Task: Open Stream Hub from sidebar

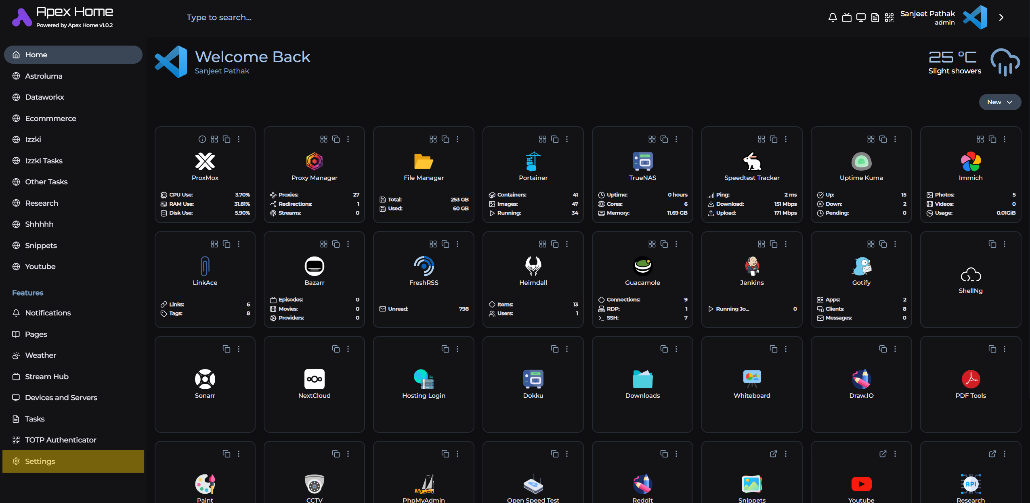Action: point(46,376)
